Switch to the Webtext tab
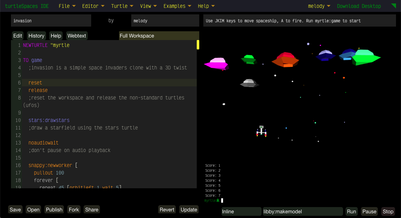 (77, 36)
